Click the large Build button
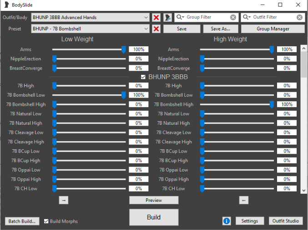 tap(154, 217)
